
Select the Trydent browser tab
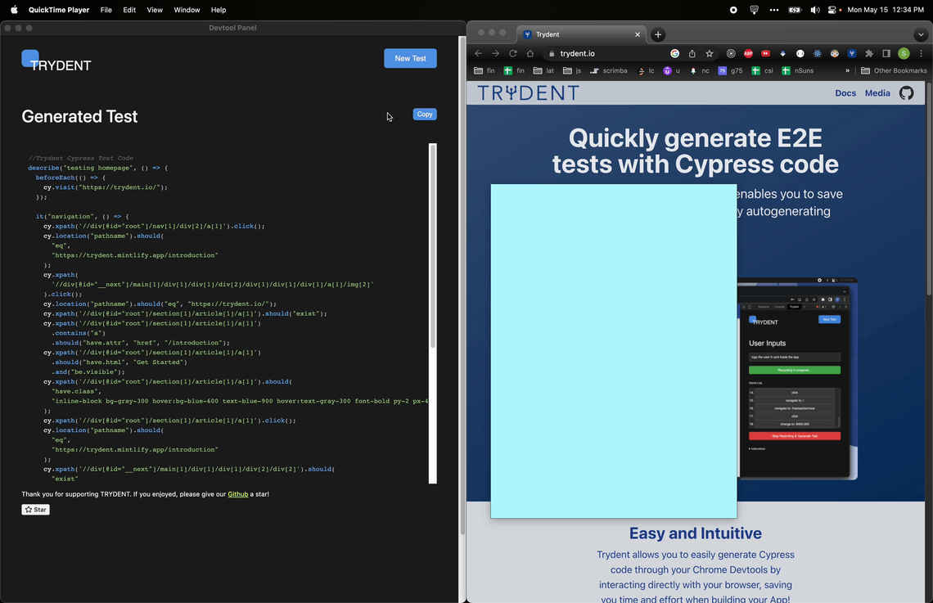point(581,34)
